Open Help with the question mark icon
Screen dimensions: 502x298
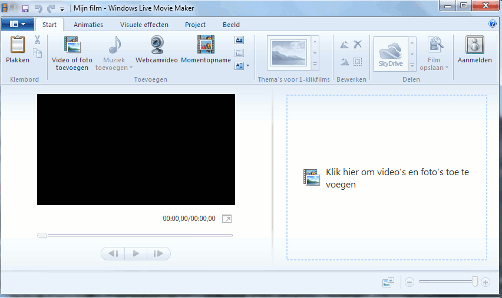click(x=493, y=24)
